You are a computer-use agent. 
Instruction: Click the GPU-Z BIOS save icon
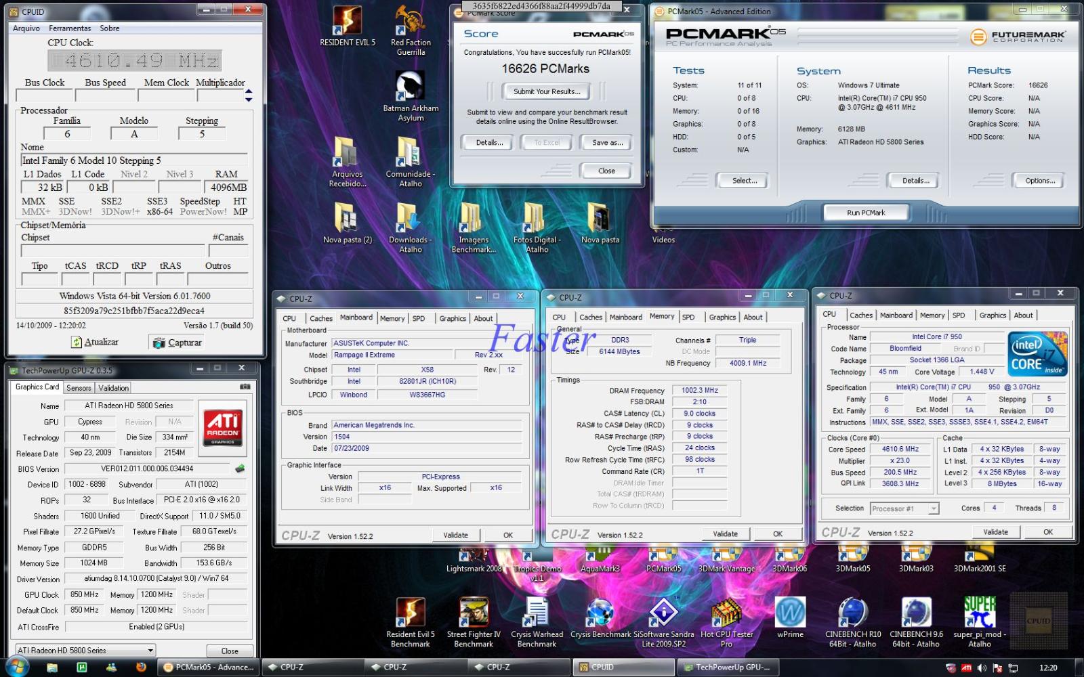pyautogui.click(x=239, y=468)
